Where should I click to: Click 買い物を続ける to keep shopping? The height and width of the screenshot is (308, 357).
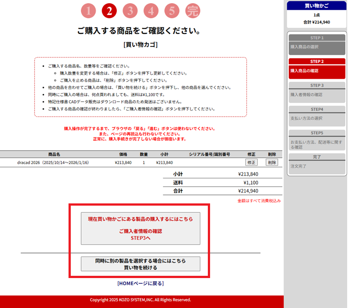coord(140,264)
